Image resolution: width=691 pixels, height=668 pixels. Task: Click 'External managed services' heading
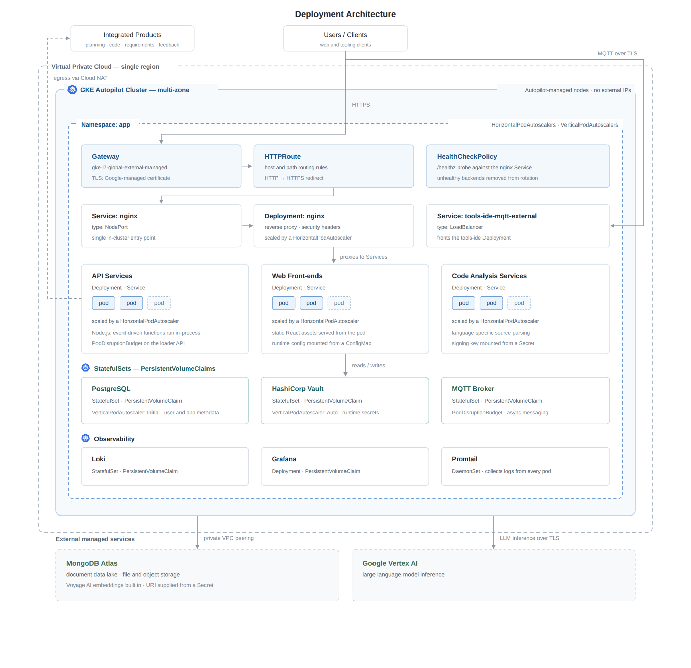95,539
